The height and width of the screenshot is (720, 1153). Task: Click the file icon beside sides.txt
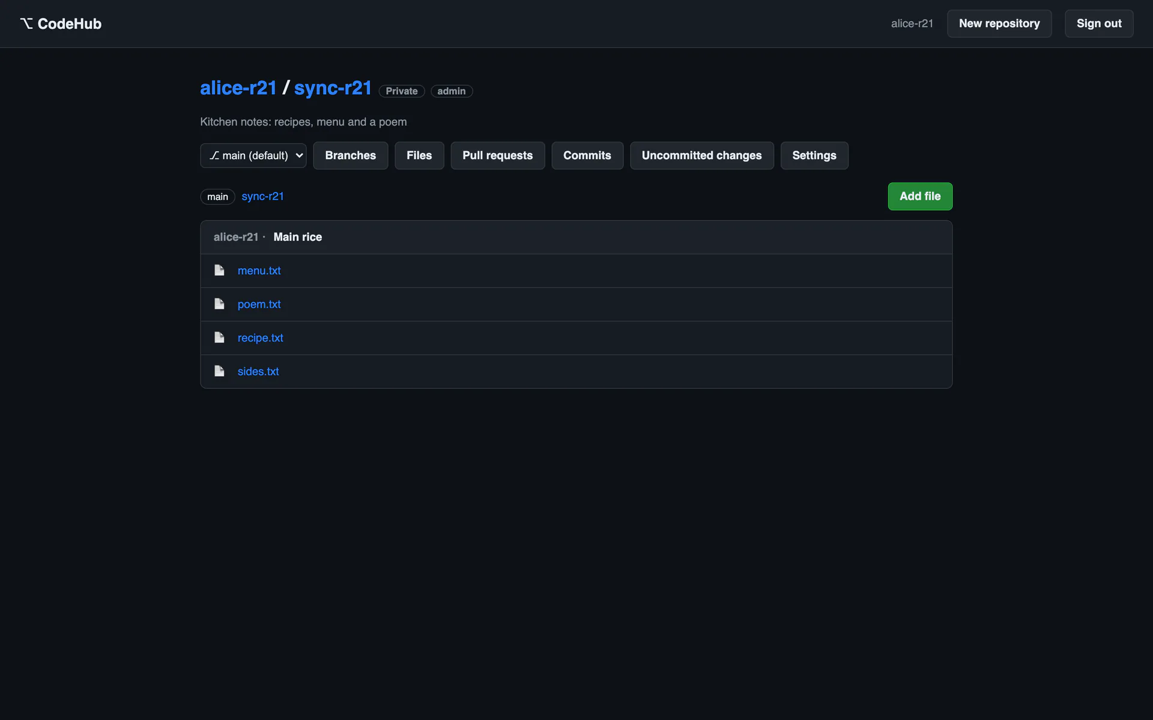pos(219,371)
